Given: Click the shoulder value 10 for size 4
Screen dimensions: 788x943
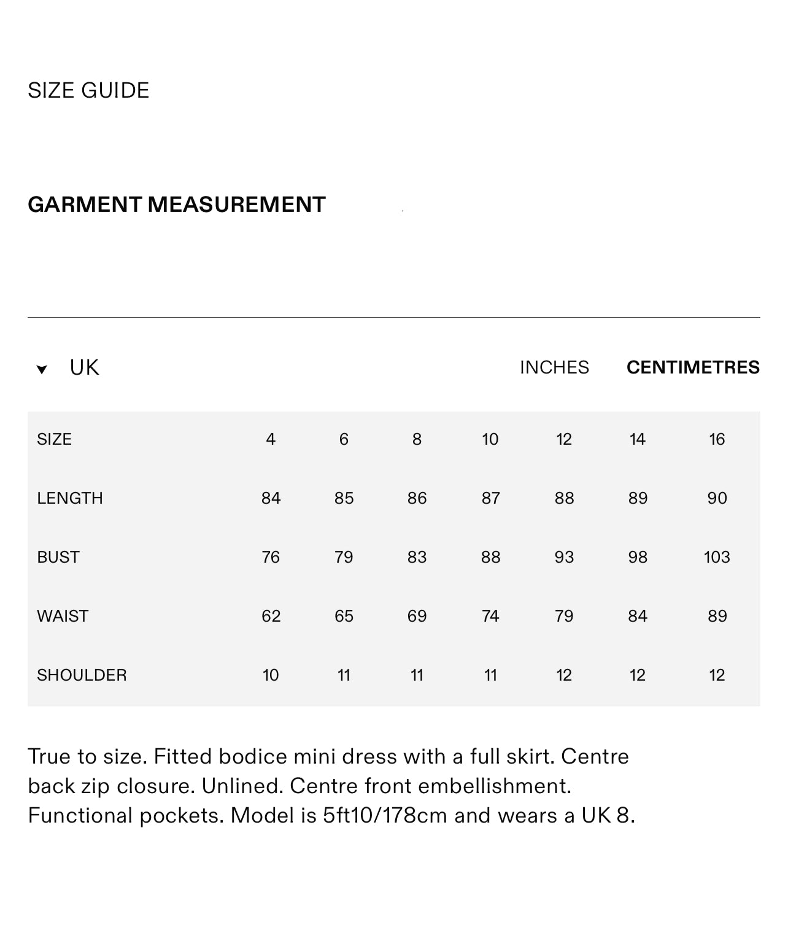Looking at the screenshot, I should click(271, 675).
